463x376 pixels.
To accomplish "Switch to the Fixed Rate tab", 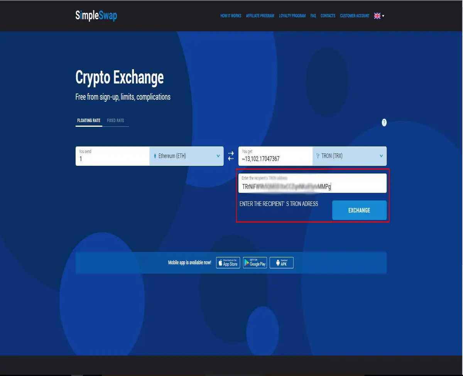I will click(115, 121).
